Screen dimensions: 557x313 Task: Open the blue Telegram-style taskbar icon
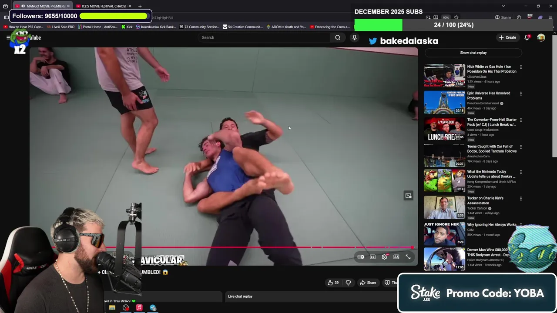pyautogui.click(x=153, y=308)
